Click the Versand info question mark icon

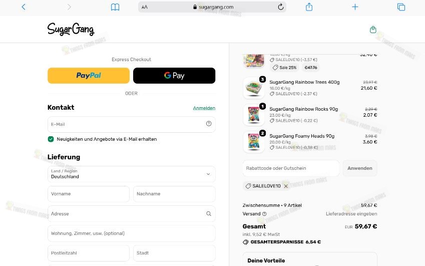click(x=264, y=214)
